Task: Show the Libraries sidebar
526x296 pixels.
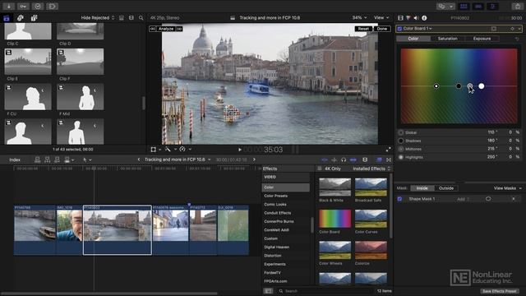Action: pyautogui.click(x=7, y=18)
